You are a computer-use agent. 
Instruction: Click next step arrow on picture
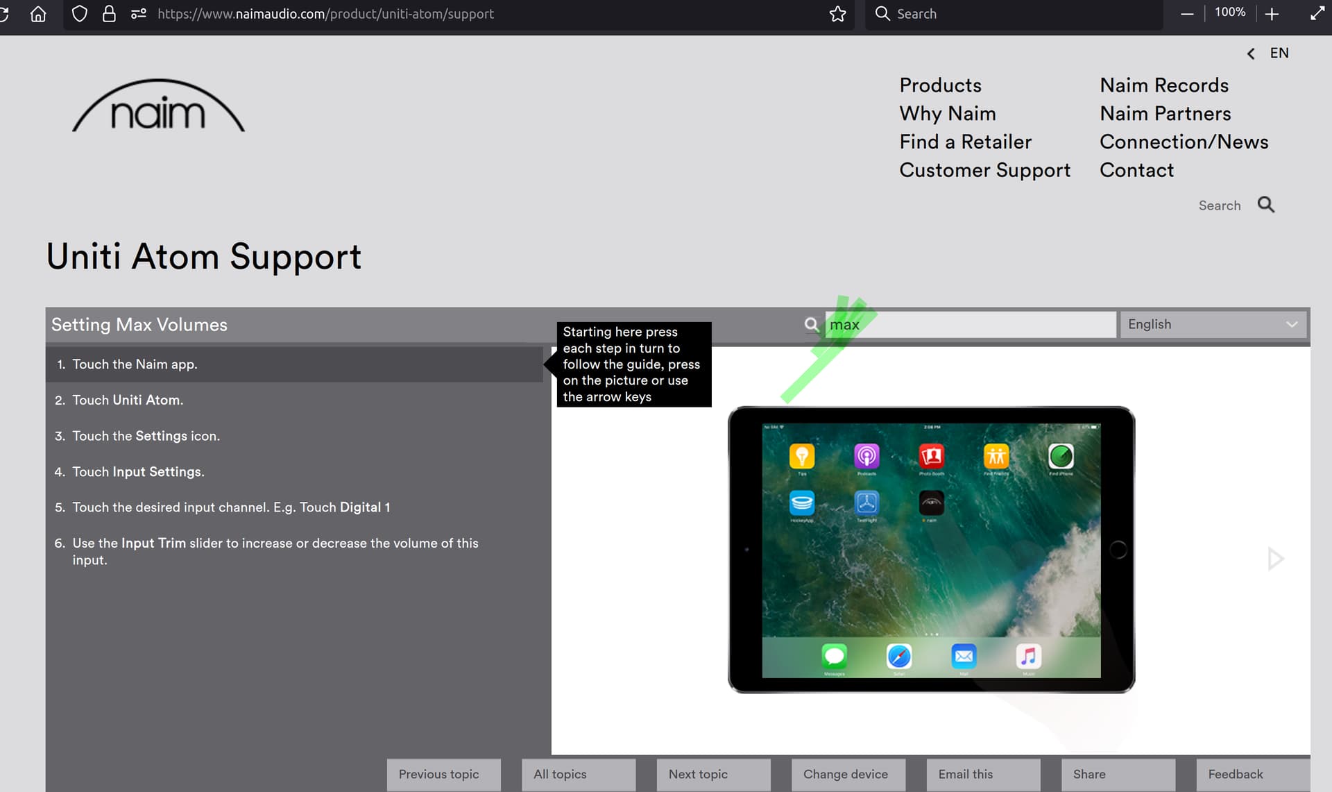tap(1275, 559)
